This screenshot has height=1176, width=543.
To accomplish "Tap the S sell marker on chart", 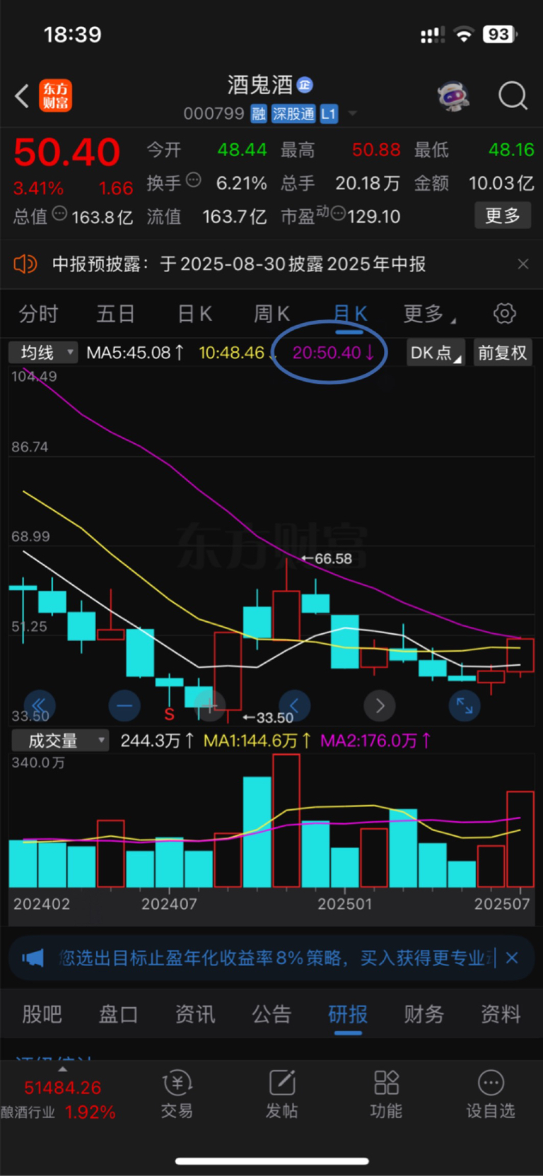I will click(169, 715).
